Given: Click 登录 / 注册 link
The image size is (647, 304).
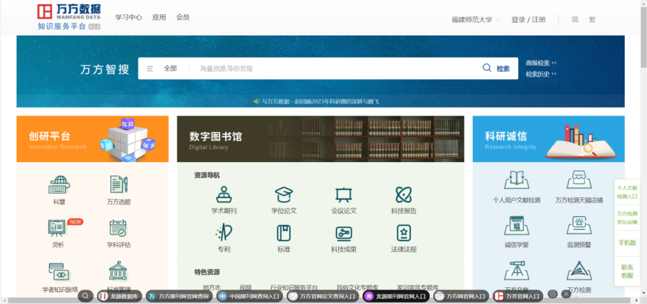Looking at the screenshot, I should click(528, 19).
